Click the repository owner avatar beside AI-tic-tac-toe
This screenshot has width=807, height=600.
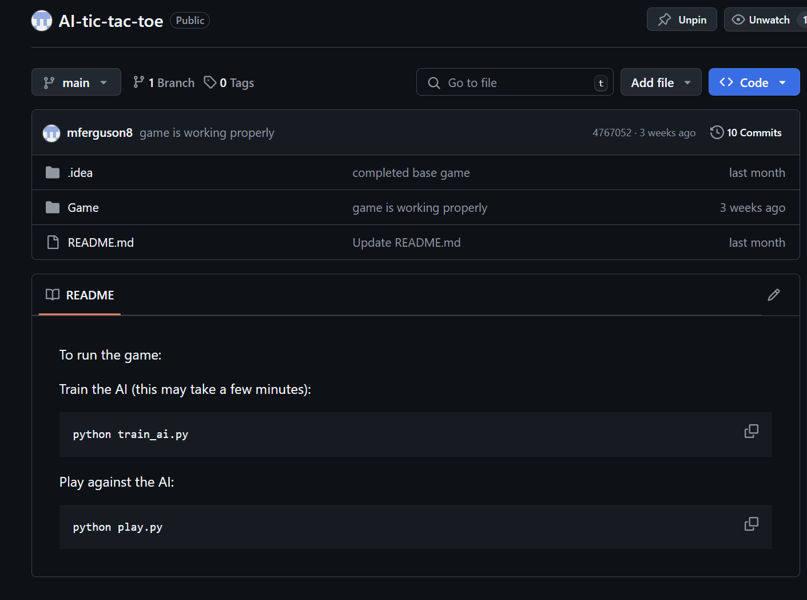point(42,21)
